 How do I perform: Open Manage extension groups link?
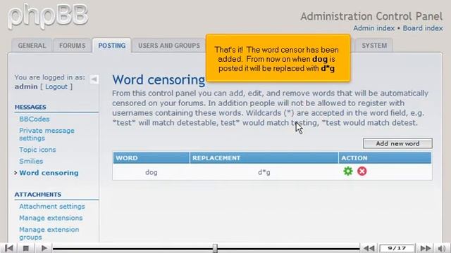[x=49, y=233]
